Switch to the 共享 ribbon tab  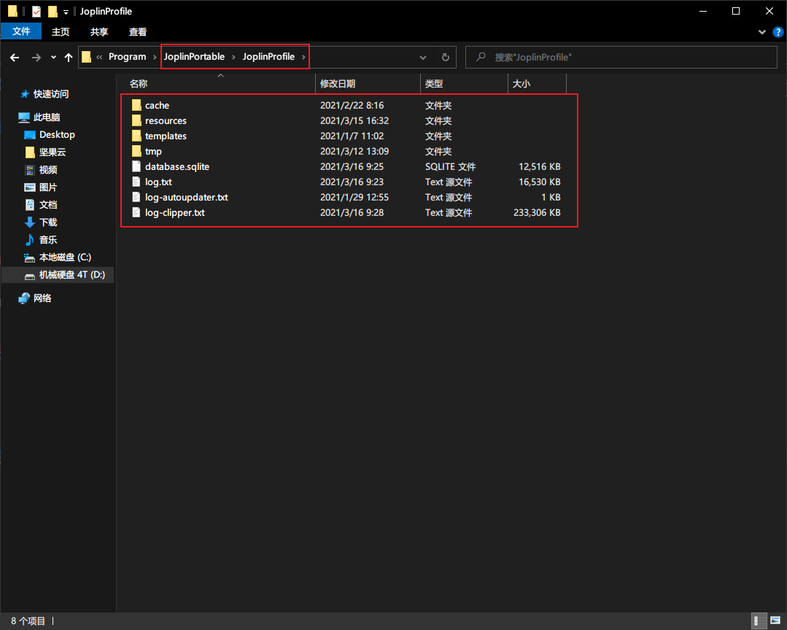tap(99, 31)
